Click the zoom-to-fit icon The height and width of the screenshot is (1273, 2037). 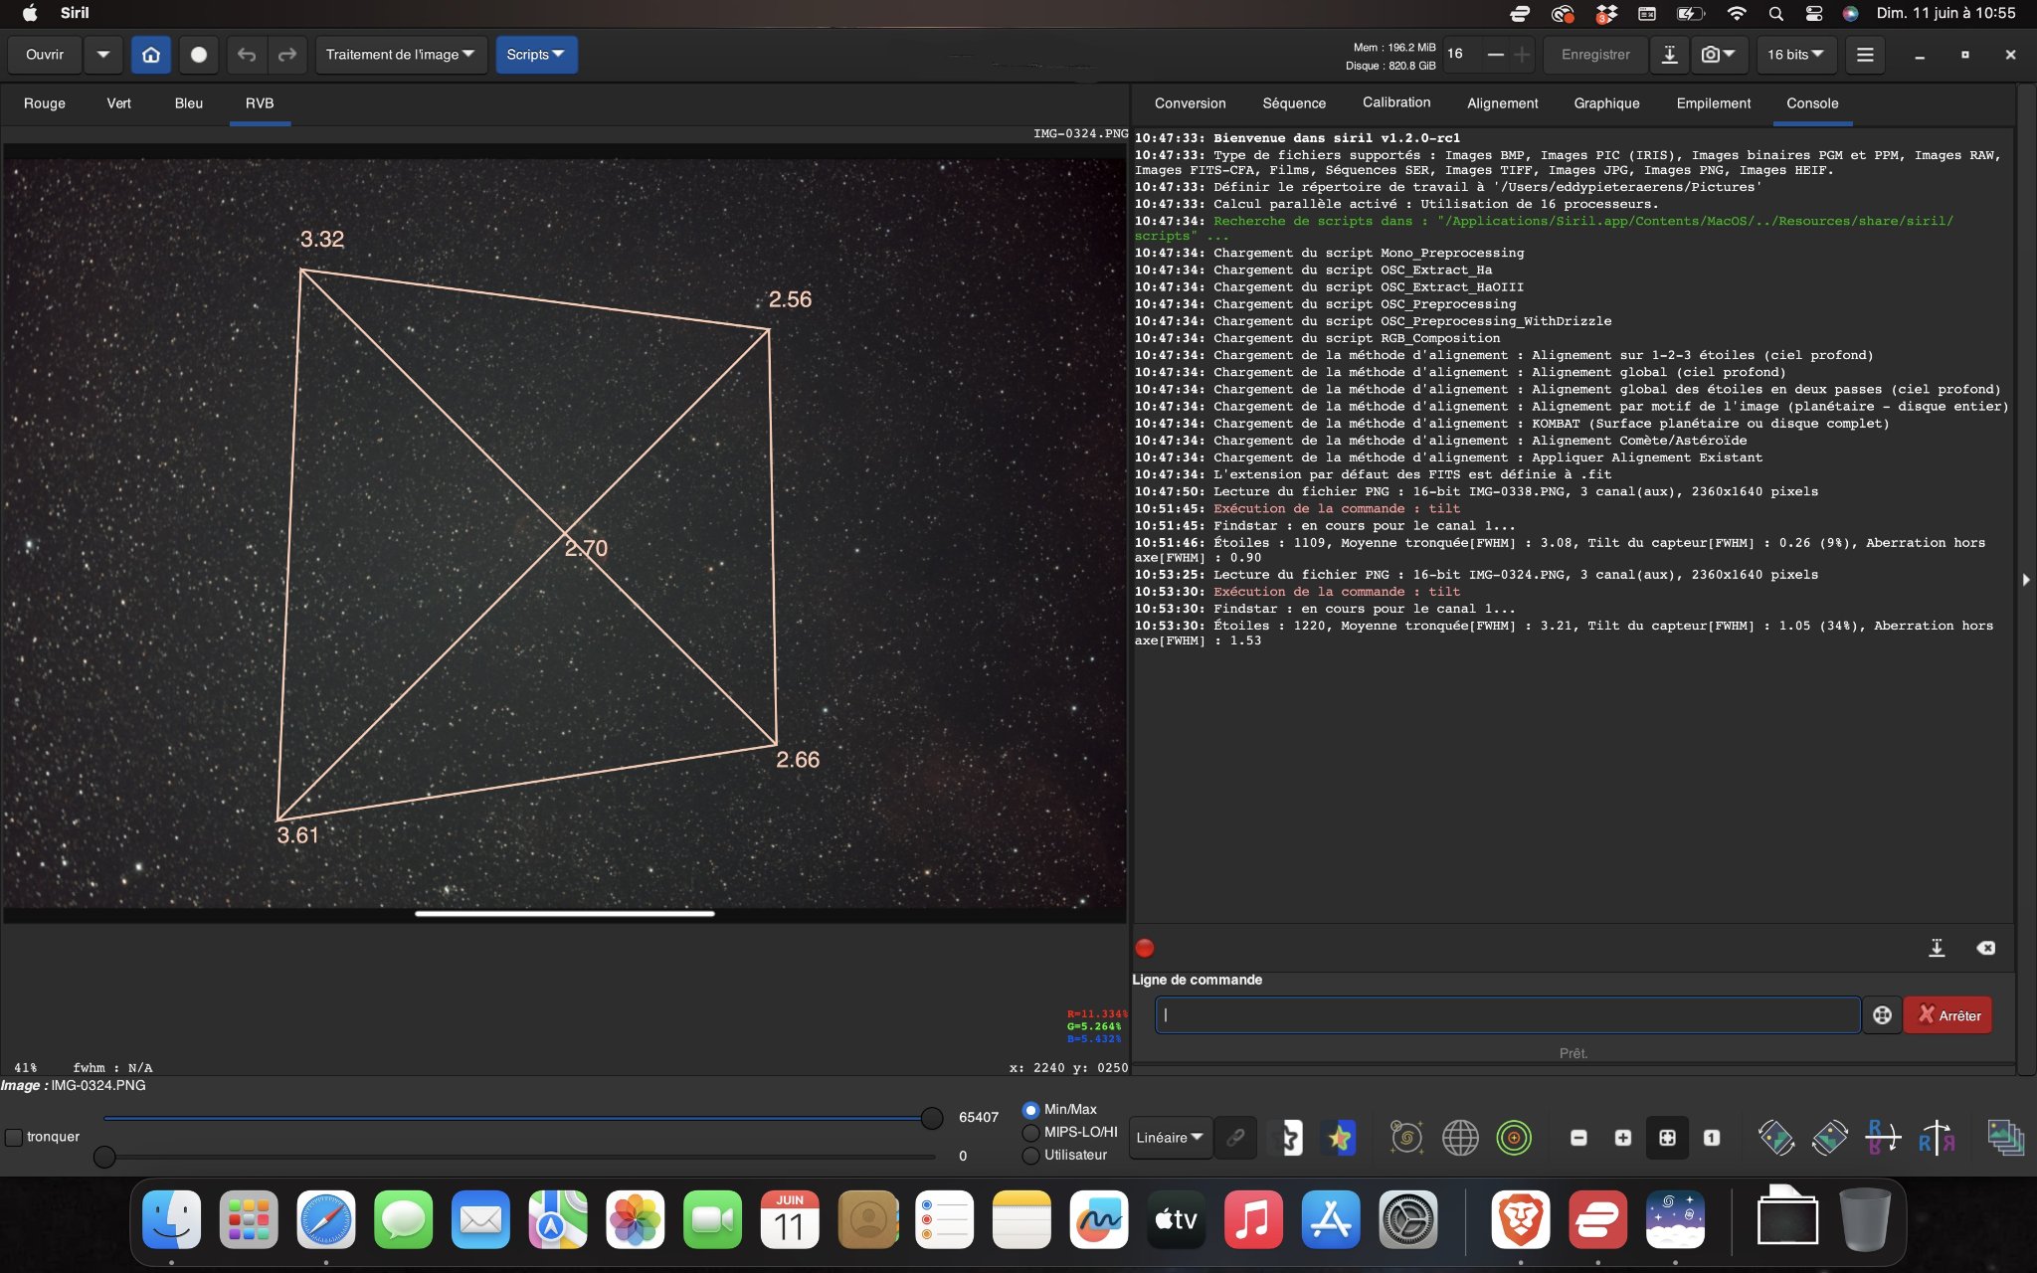tap(1667, 1137)
